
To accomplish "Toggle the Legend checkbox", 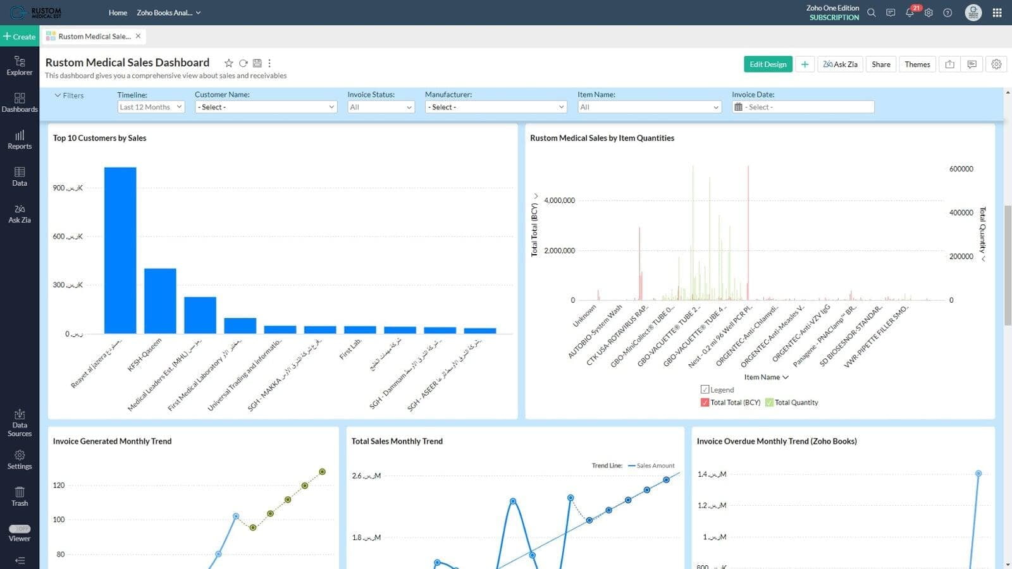I will pos(705,389).
